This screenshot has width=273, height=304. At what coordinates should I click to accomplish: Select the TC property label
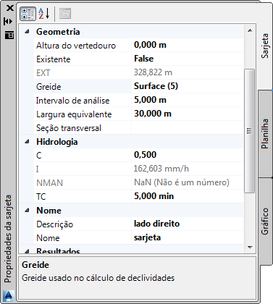pyautogui.click(x=41, y=197)
